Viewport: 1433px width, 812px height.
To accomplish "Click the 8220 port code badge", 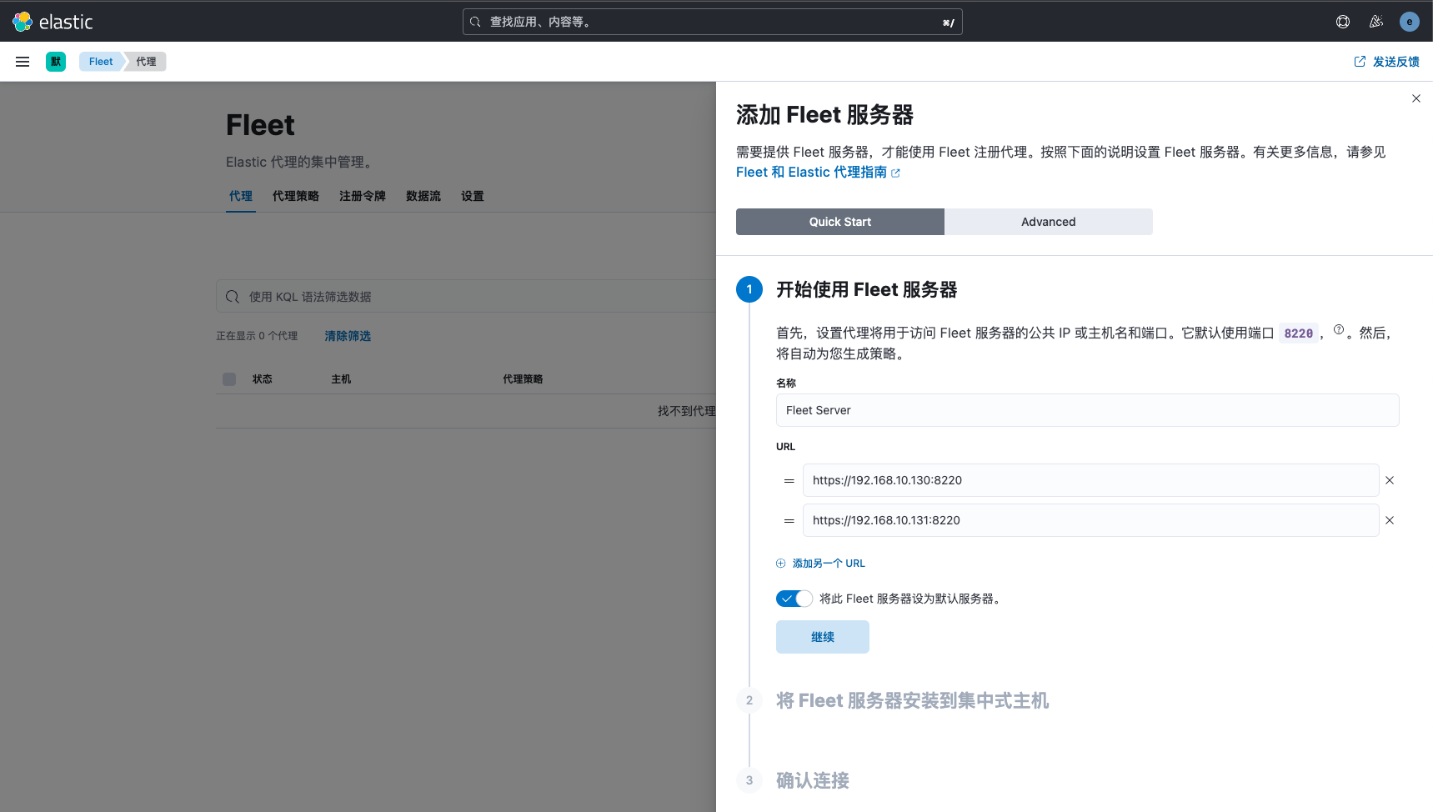I will tap(1299, 333).
